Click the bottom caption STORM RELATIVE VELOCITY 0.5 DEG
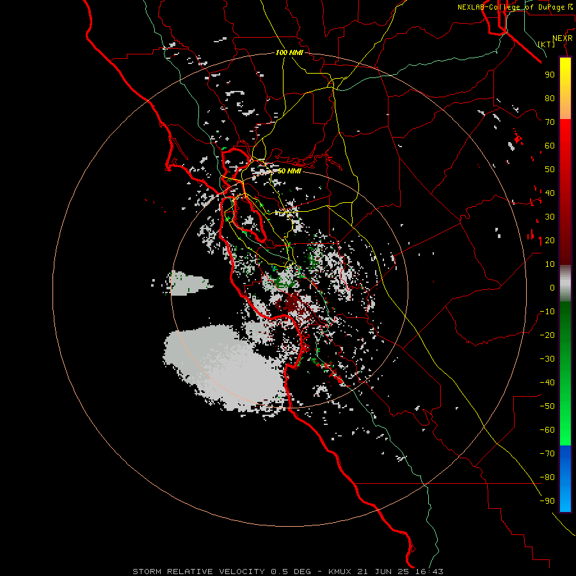Viewport: 576px width, 576px height. tap(221, 572)
